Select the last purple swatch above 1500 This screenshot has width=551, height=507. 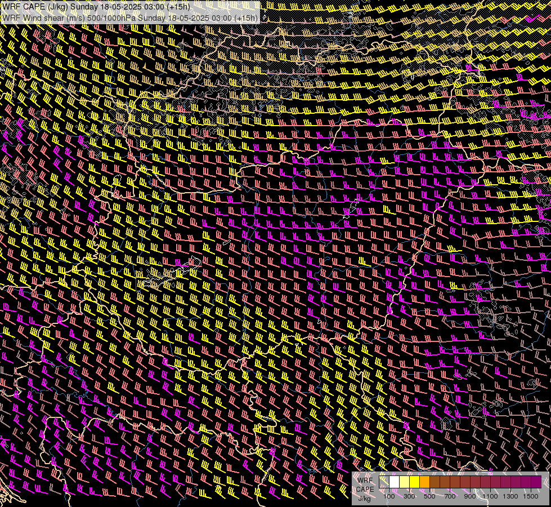pos(536,482)
